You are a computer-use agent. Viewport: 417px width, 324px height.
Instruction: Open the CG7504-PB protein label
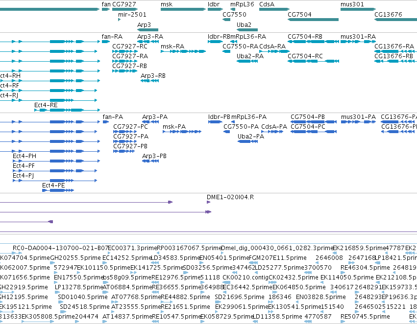tap(308, 117)
